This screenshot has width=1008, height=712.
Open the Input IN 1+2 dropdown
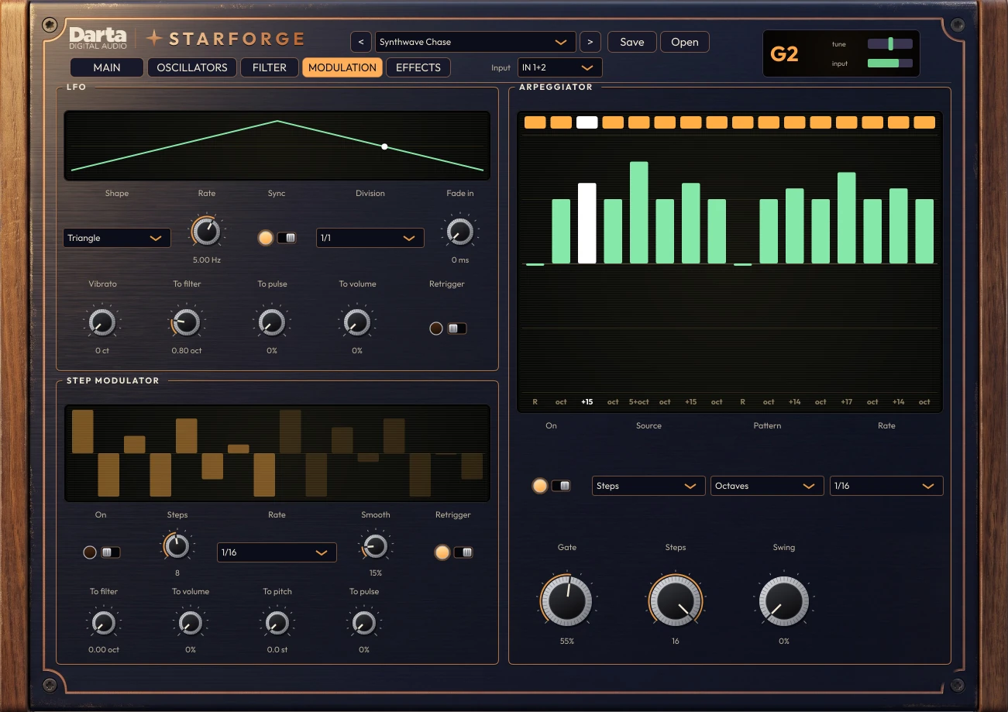(x=559, y=67)
